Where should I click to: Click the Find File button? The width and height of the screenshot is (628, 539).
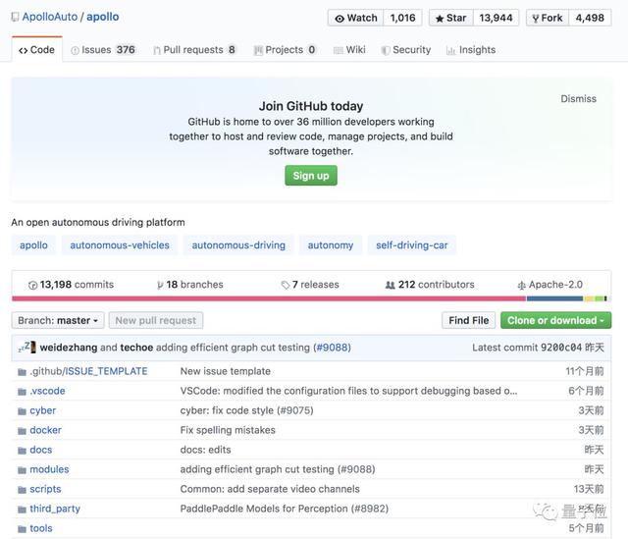[x=468, y=320]
